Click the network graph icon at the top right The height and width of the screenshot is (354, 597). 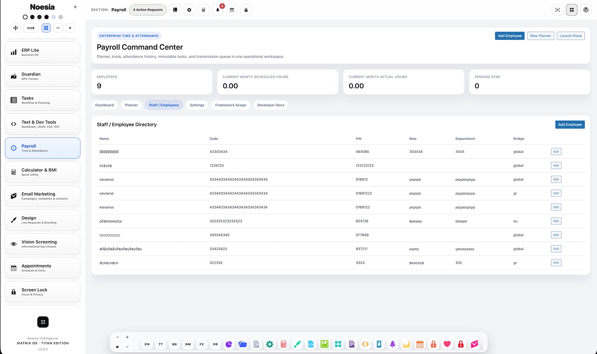(x=558, y=10)
